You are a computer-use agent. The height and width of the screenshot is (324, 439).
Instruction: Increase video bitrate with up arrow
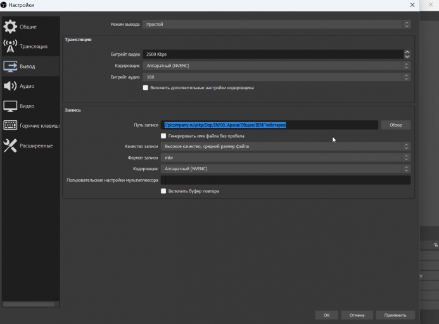click(x=407, y=52)
